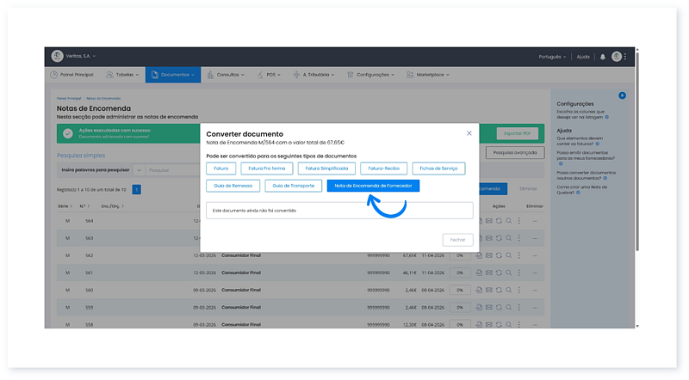Open help about converting documents
Image resolution: width=689 pixels, height=380 pixels.
[x=605, y=178]
